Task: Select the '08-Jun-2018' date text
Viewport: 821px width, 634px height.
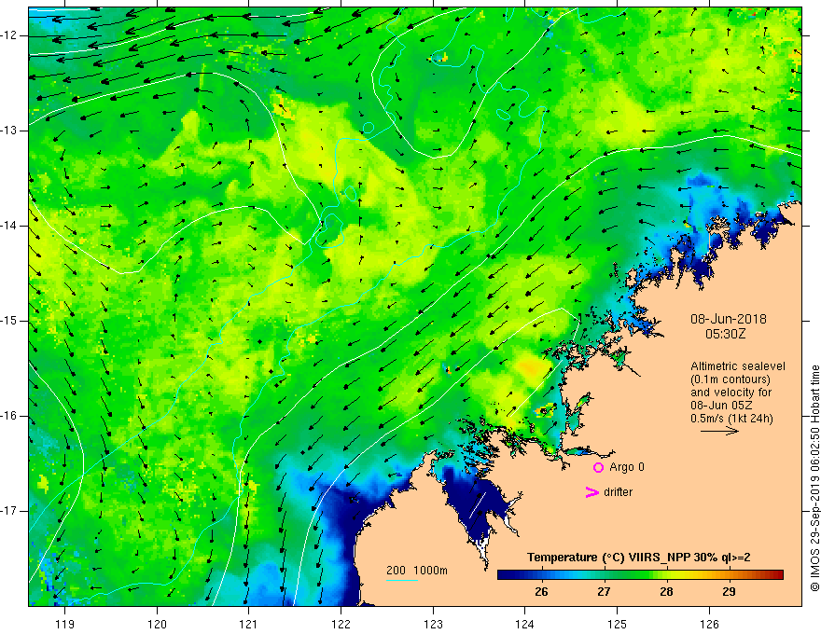Action: tap(729, 319)
